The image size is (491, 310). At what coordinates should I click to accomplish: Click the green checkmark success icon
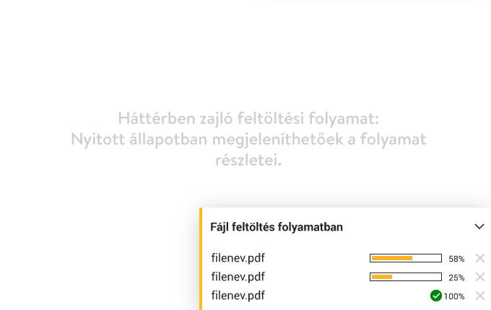(436, 296)
